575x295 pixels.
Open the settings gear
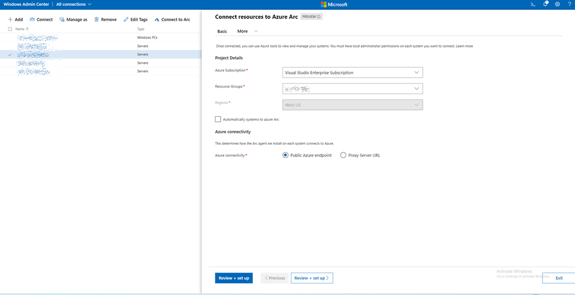[x=557, y=5]
